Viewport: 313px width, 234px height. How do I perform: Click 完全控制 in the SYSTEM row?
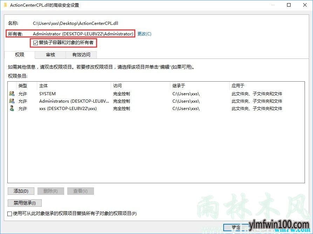121,94
